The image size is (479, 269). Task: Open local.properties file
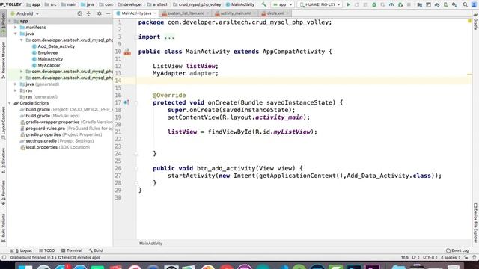coord(55,147)
